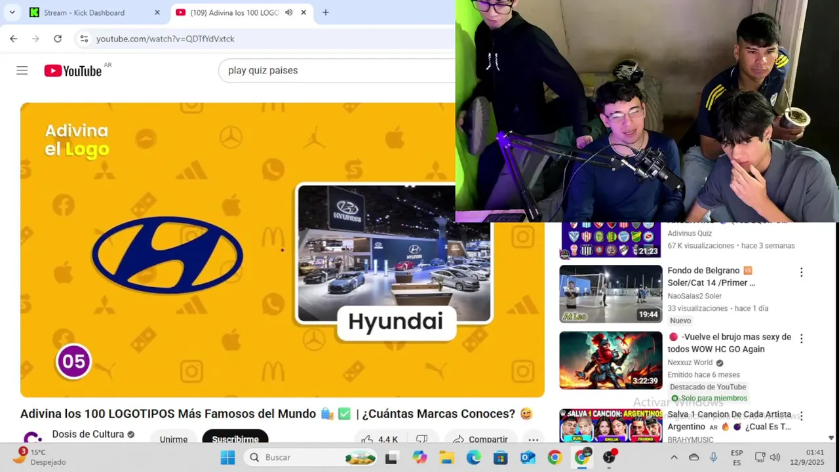Open options menu for Vuelve el brujo video
The image size is (839, 472).
[801, 338]
